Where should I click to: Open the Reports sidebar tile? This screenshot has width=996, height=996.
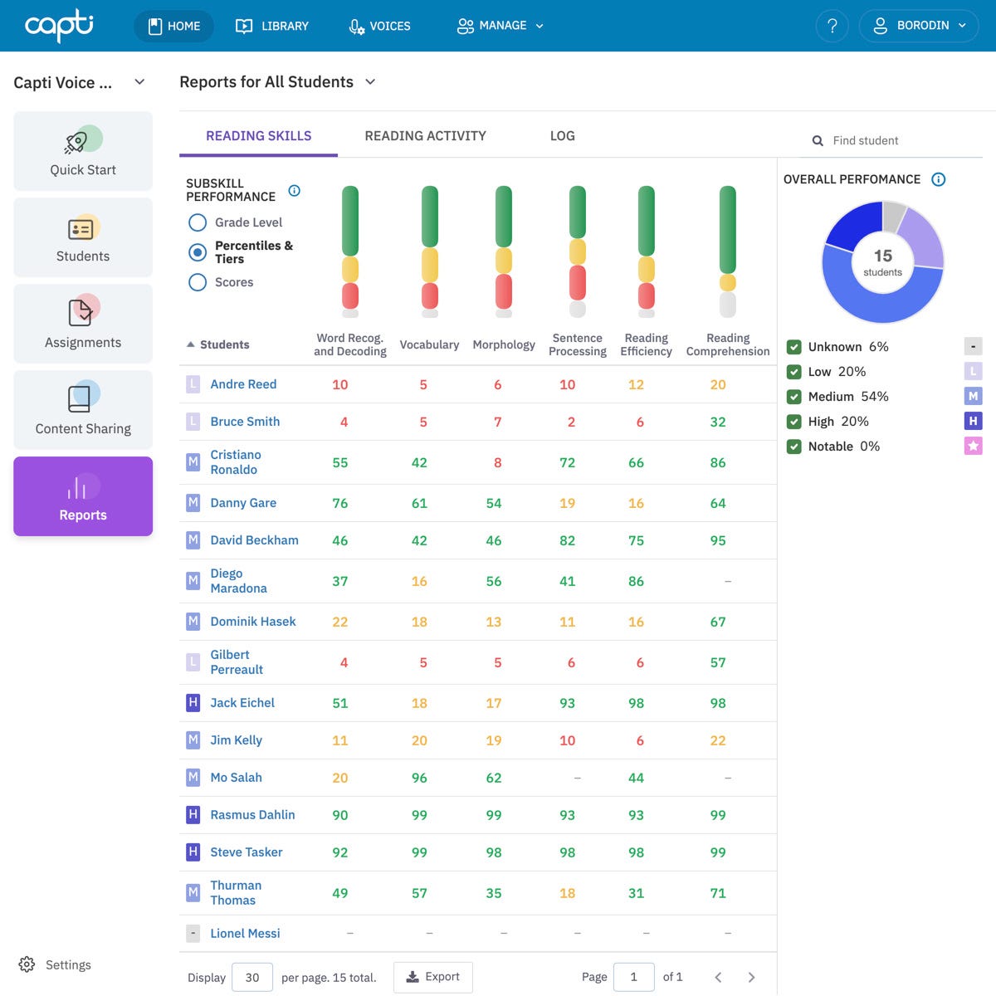pyautogui.click(x=83, y=496)
